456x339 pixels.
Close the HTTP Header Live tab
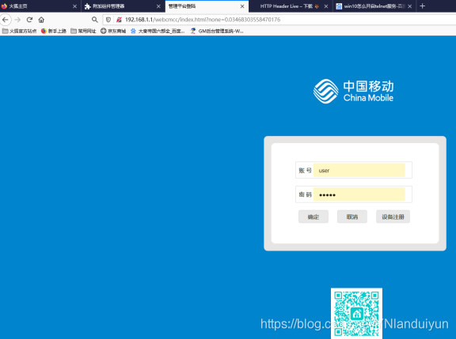pyautogui.click(x=326, y=6)
